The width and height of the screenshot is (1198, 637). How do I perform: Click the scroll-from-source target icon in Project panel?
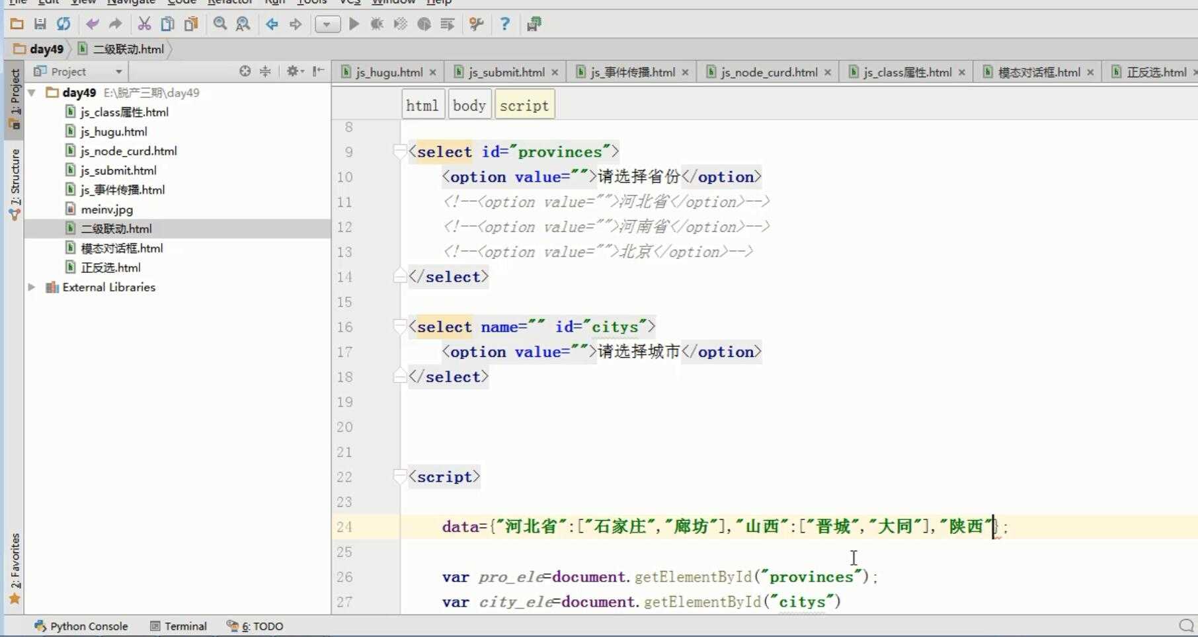coord(245,71)
